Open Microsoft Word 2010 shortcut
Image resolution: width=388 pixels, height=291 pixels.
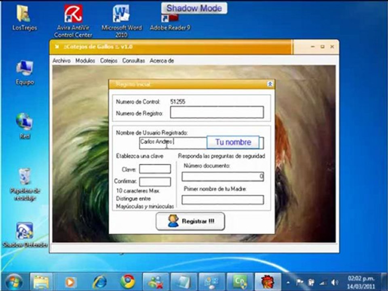pos(121,21)
